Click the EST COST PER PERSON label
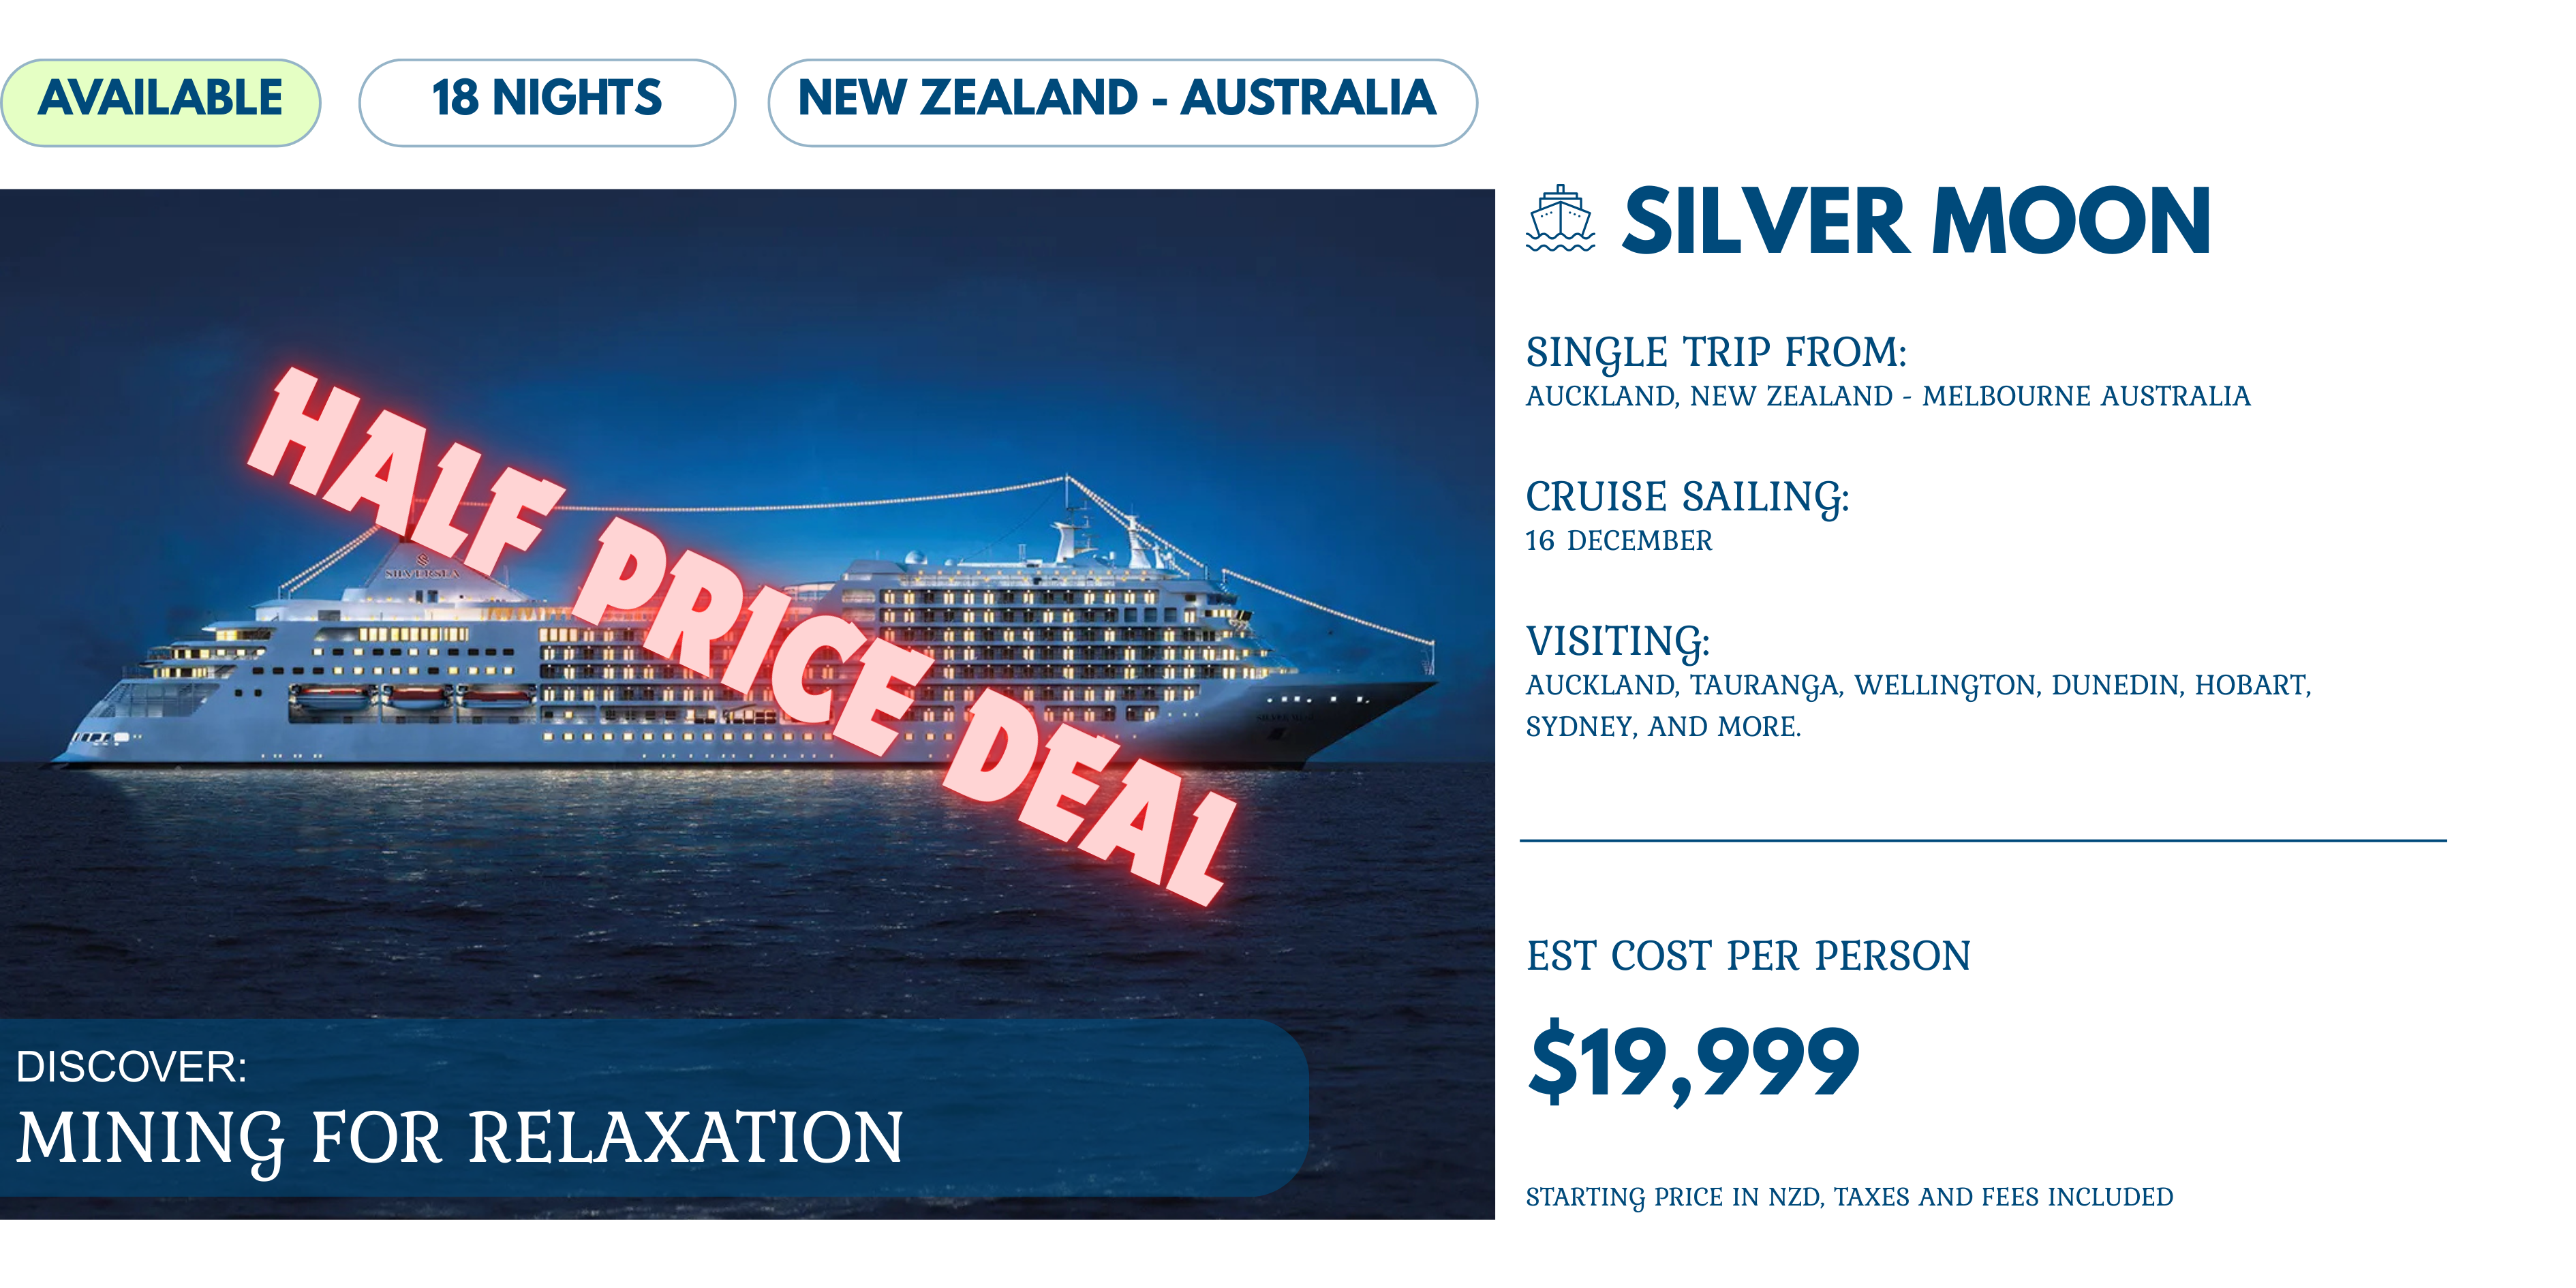Image resolution: width=2576 pixels, height=1288 pixels. click(x=1748, y=956)
